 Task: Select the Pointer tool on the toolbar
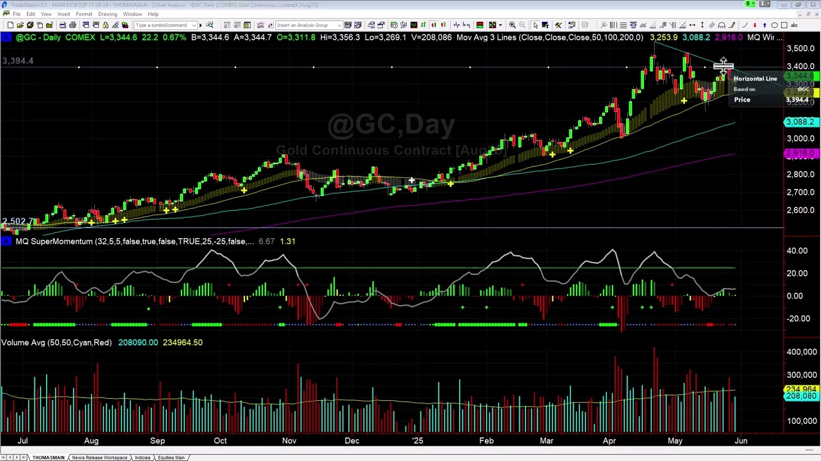click(536, 25)
